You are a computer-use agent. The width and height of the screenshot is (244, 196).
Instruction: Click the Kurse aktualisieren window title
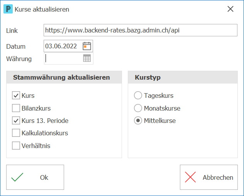click(42, 9)
